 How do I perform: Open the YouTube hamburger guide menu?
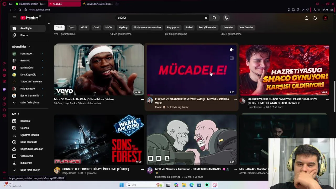pos(14,18)
